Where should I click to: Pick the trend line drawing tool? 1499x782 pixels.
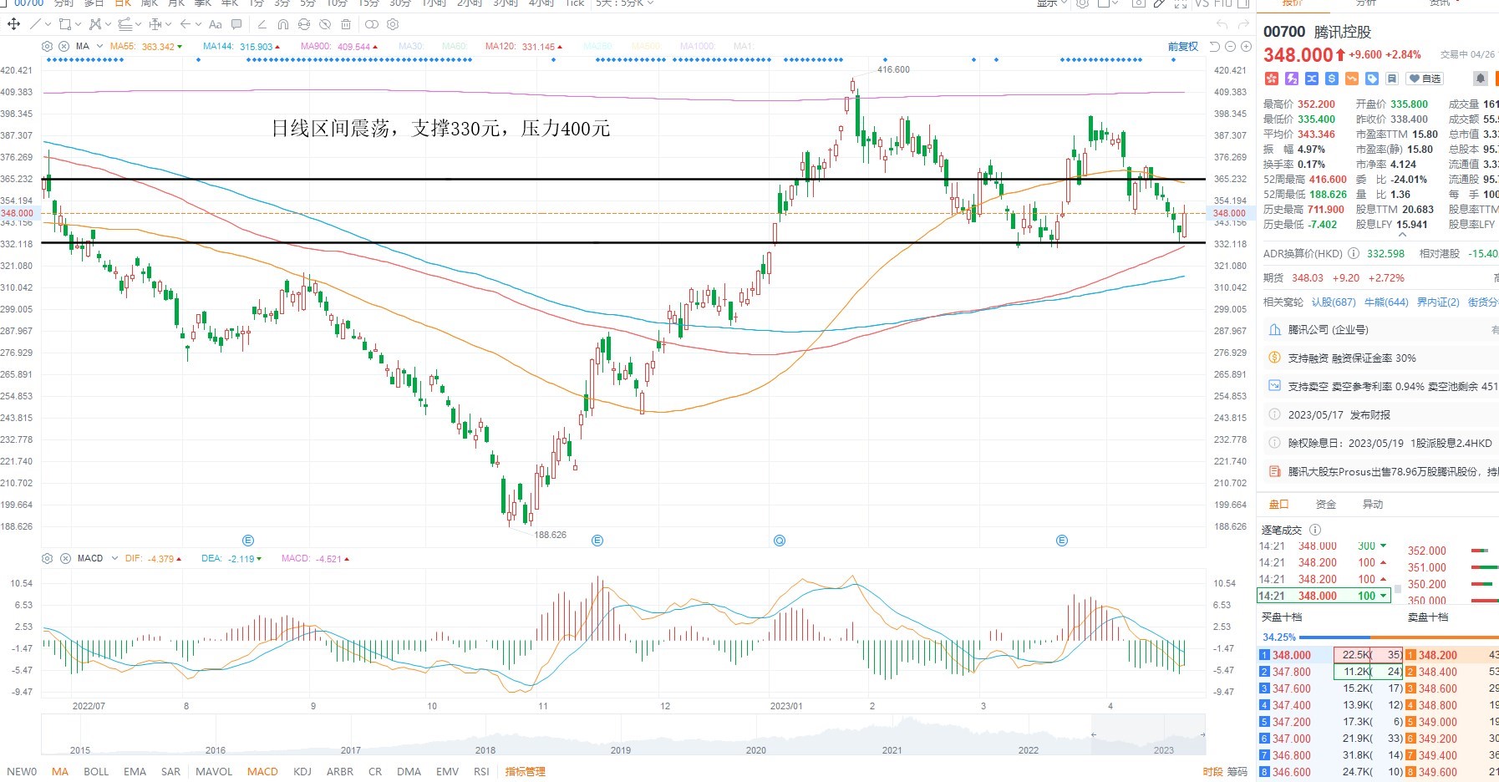35,24
